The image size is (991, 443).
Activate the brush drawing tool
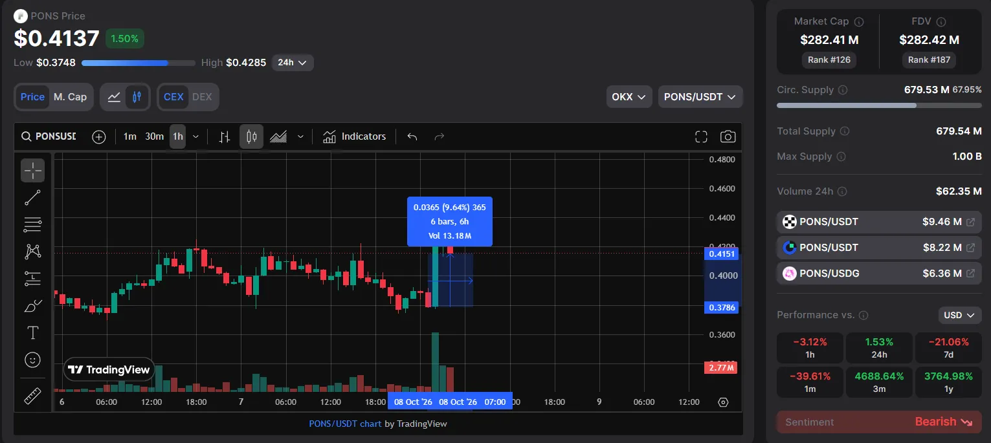click(33, 306)
